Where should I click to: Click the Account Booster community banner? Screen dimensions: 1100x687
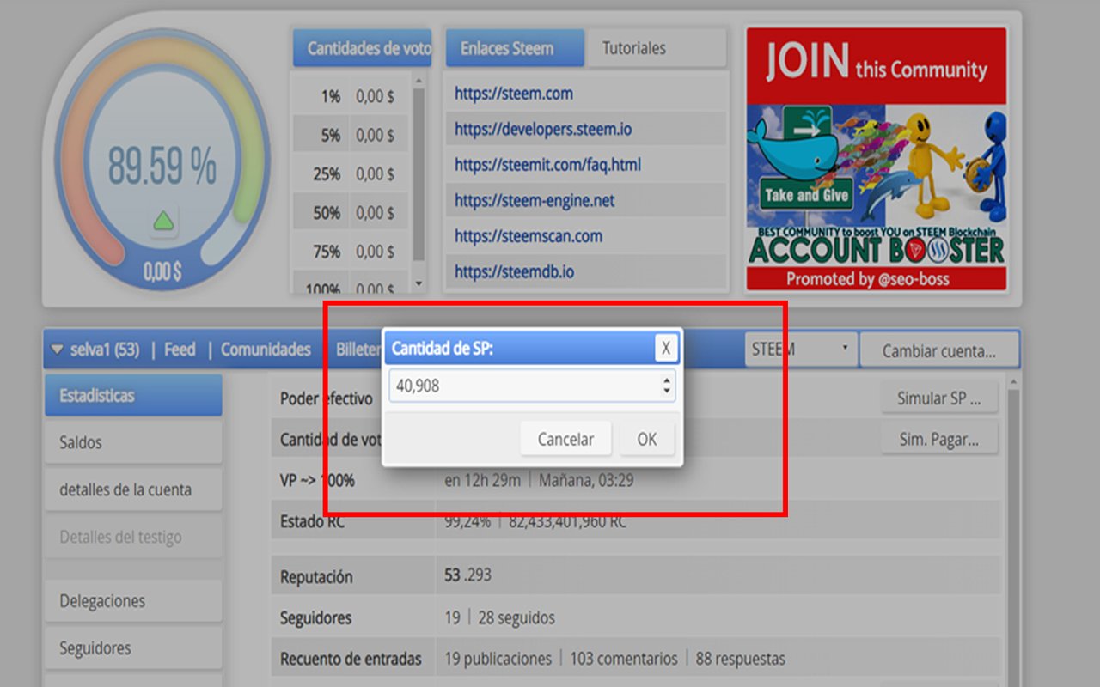point(876,158)
